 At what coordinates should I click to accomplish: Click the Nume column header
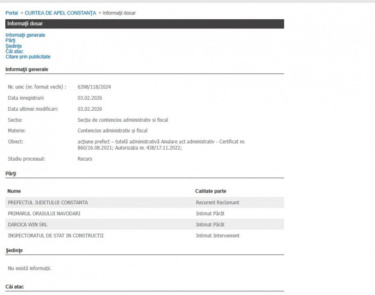(x=14, y=191)
